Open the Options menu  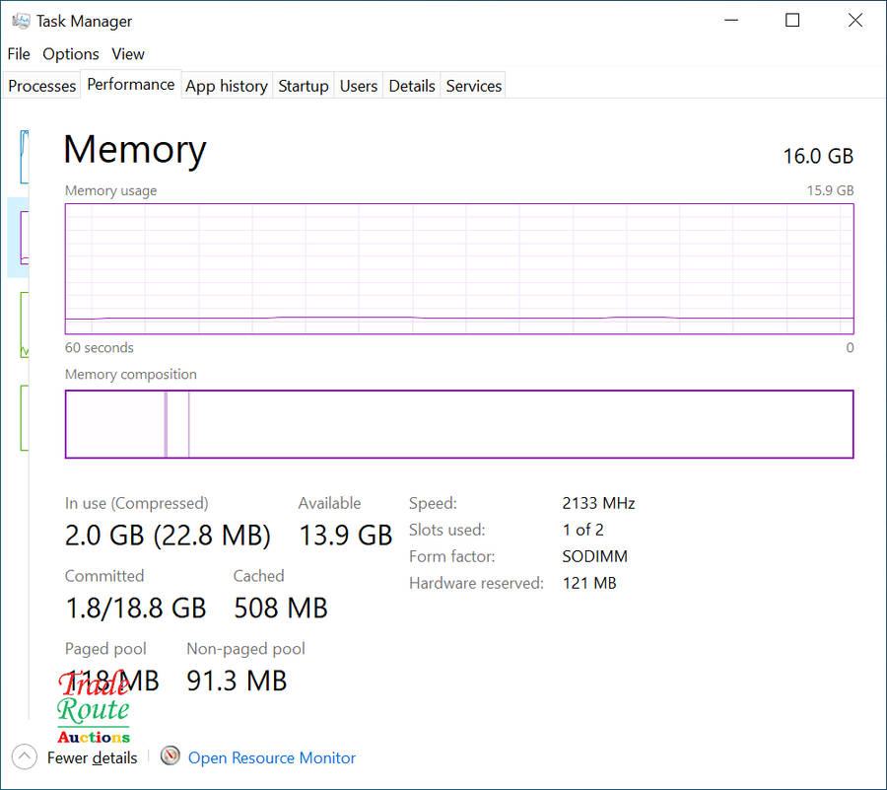click(71, 54)
